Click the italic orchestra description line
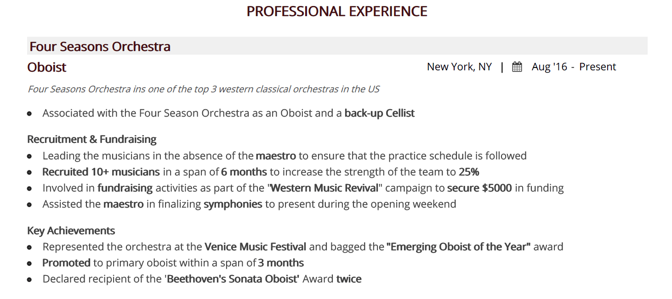The height and width of the screenshot is (299, 672). pyautogui.click(x=204, y=89)
